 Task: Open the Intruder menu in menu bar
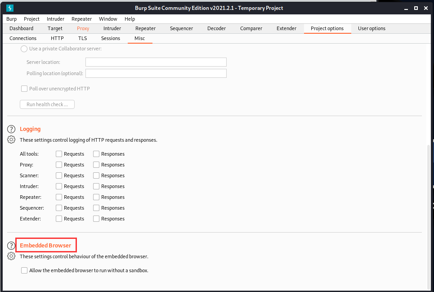pos(55,19)
